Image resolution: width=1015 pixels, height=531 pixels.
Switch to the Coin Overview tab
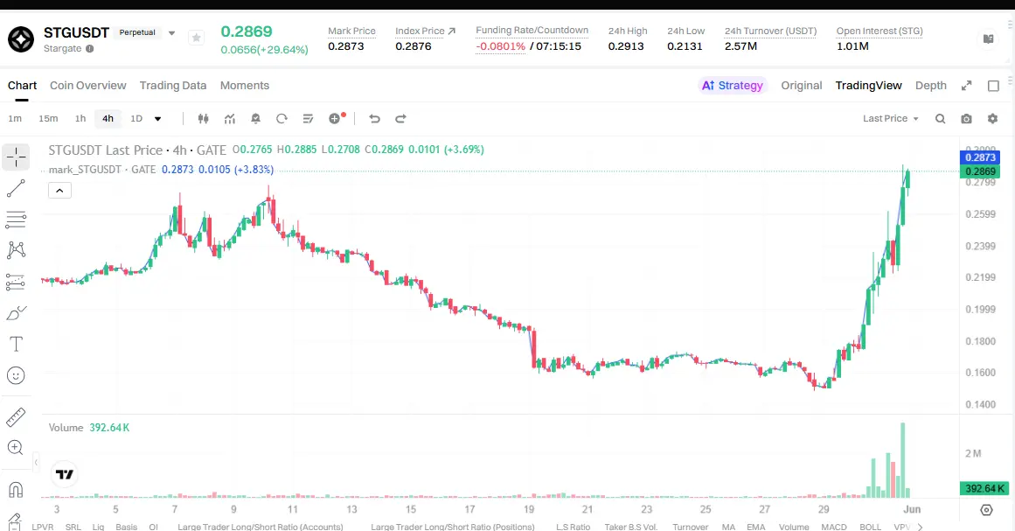pyautogui.click(x=88, y=86)
